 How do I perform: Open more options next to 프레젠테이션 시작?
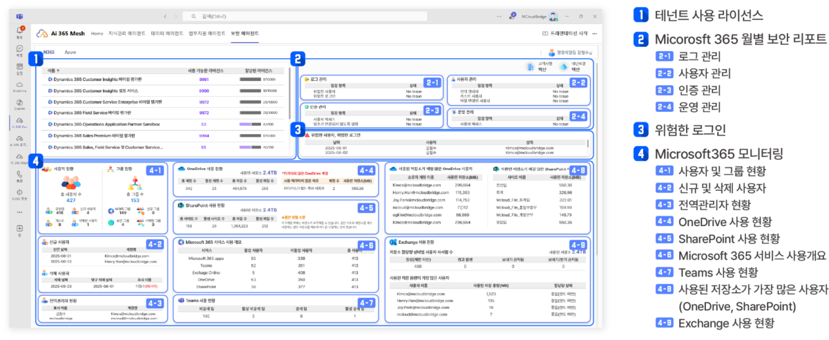[593, 32]
